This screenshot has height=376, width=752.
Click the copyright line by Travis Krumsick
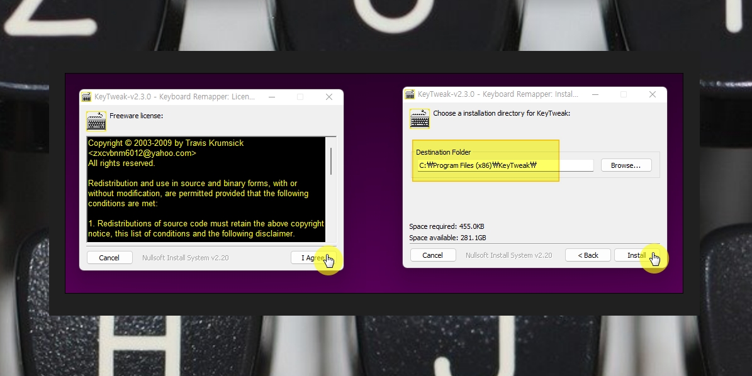pyautogui.click(x=166, y=143)
